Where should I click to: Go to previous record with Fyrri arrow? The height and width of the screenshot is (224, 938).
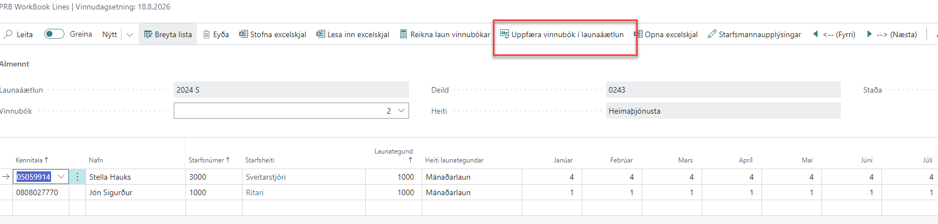pos(815,34)
